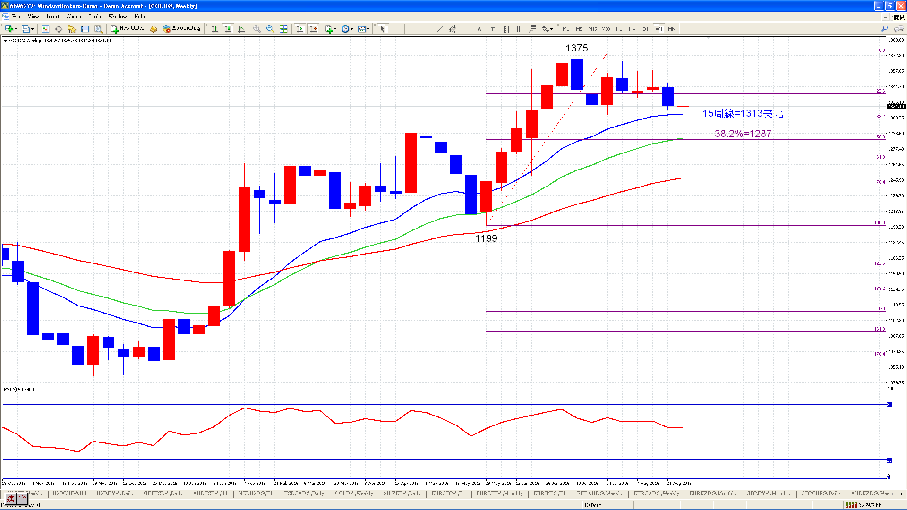
Task: Switch chart to candlesticks mode
Action: point(228,29)
